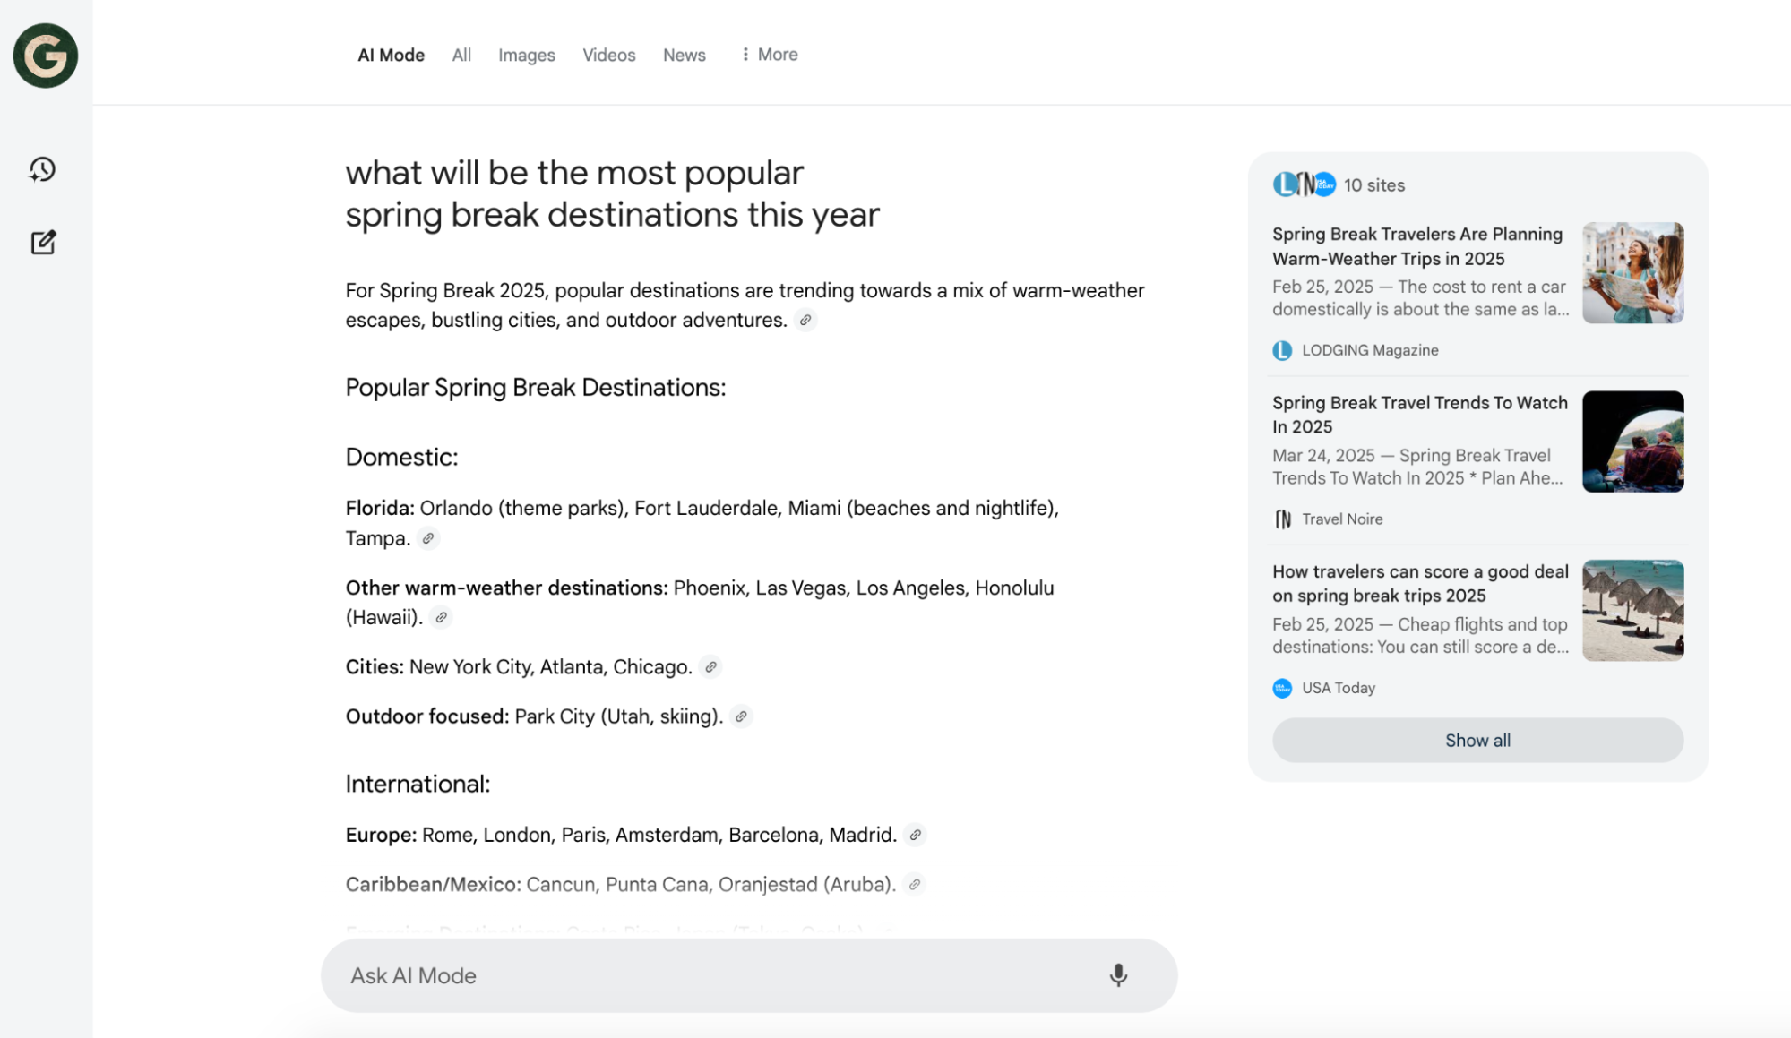Click the LODGING Magazine favicon

click(1282, 350)
